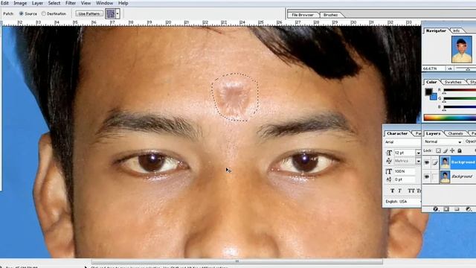Open the Filter menu
476x268 pixels.
coord(71,3)
